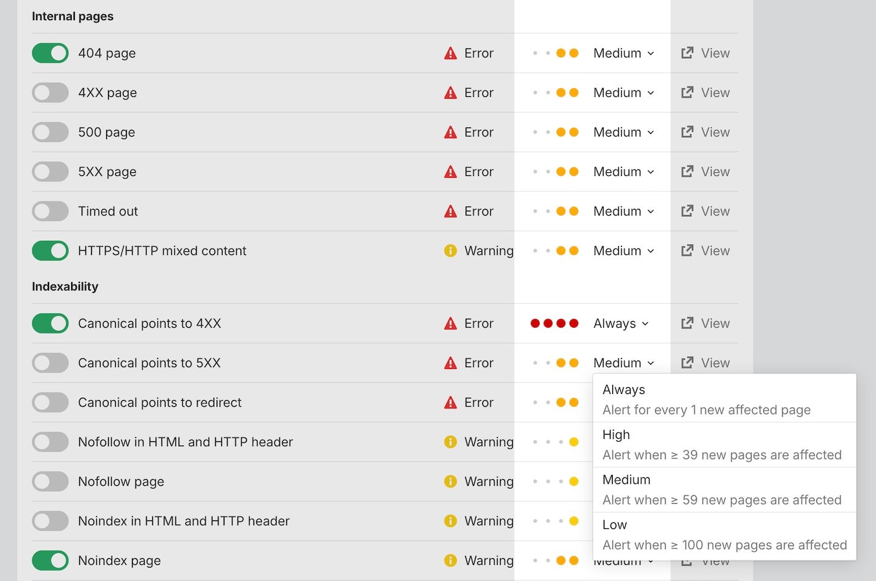Open the Medium dropdown for HTTPS/HTTP mixed content

coord(623,251)
